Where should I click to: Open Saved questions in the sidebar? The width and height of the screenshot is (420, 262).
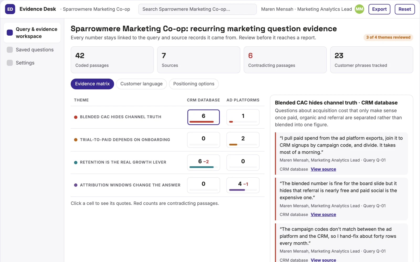coord(32,50)
